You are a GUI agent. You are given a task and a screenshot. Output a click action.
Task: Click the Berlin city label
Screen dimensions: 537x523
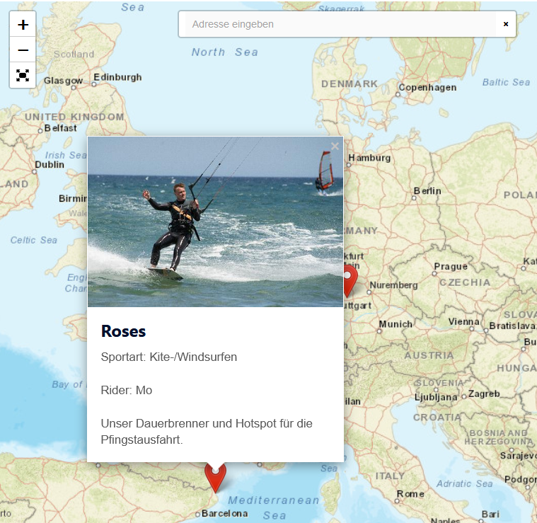coord(427,190)
